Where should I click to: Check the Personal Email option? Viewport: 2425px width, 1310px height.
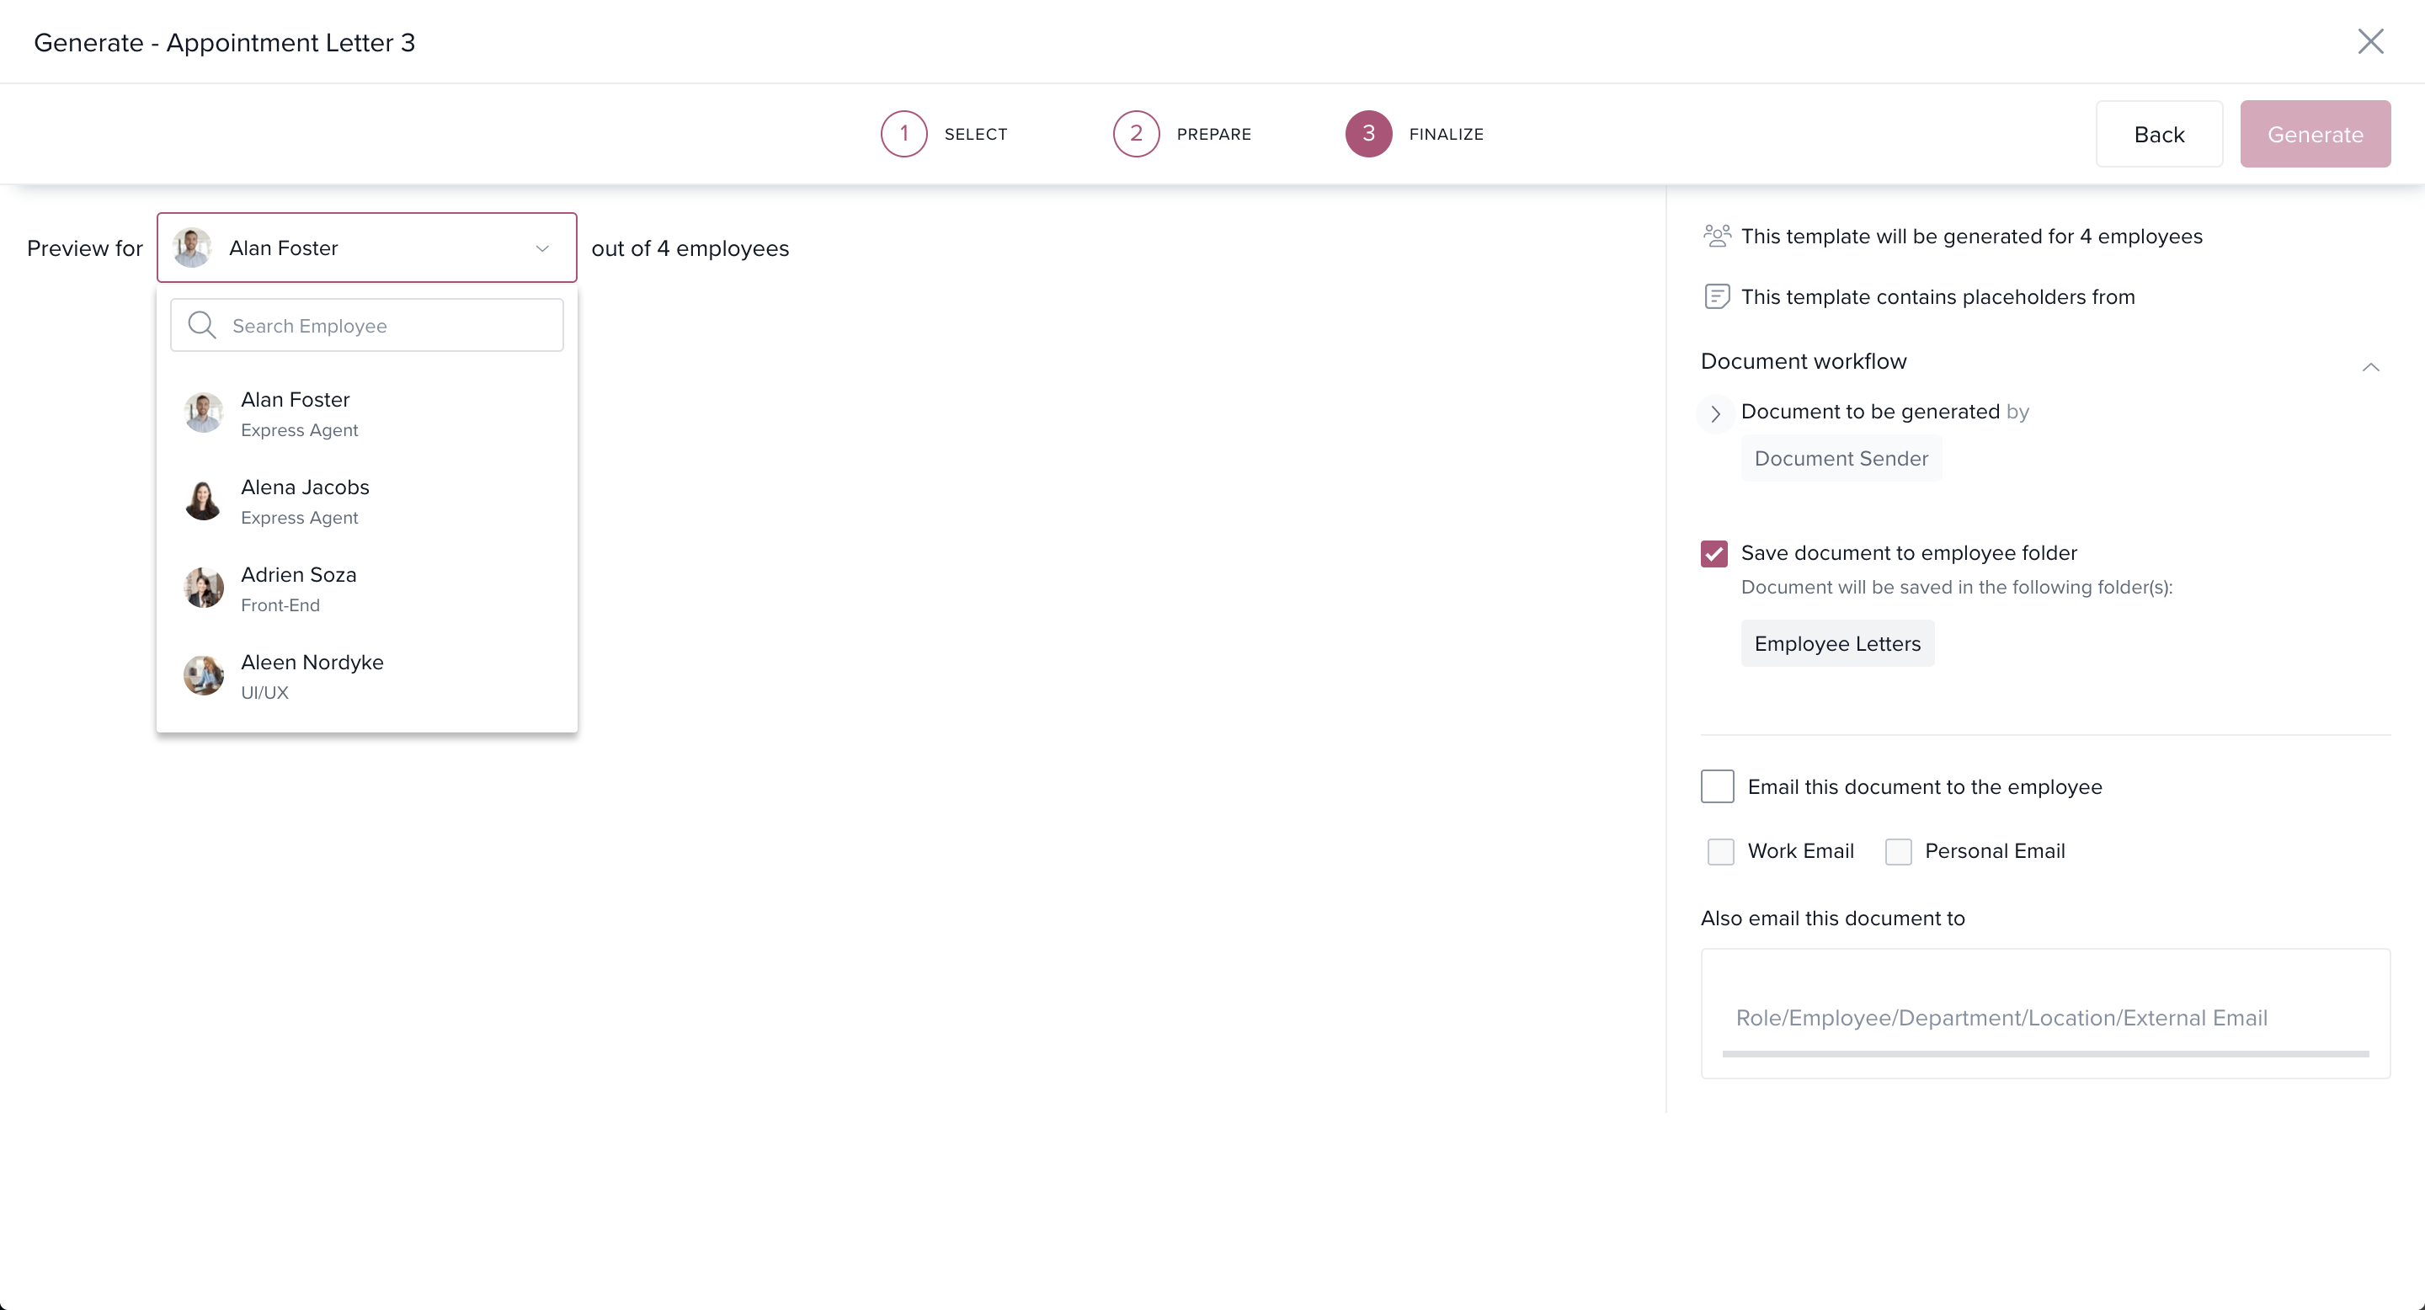coord(1898,852)
